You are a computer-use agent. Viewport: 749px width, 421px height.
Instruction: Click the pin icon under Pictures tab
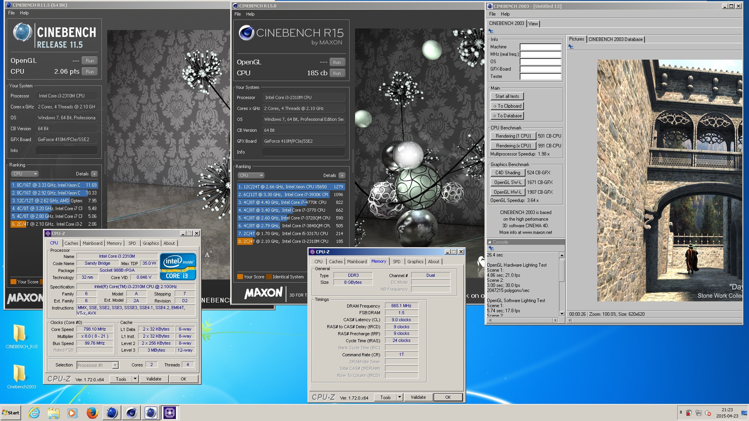(x=571, y=47)
